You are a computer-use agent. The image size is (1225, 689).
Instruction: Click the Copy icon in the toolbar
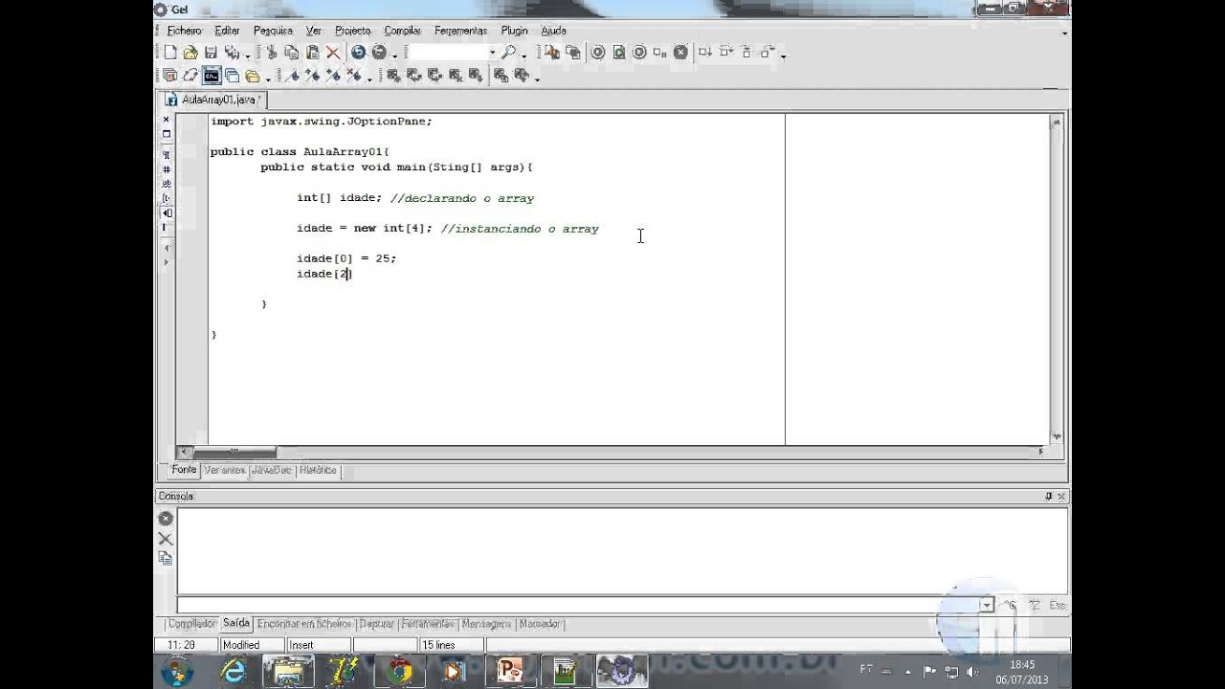tap(292, 53)
